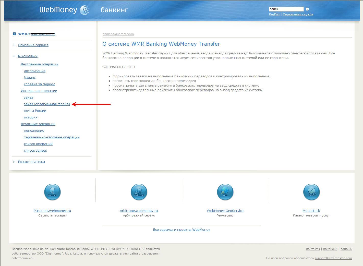Open the Arbitrage service round icon
The height and width of the screenshot is (266, 363).
(x=139, y=192)
